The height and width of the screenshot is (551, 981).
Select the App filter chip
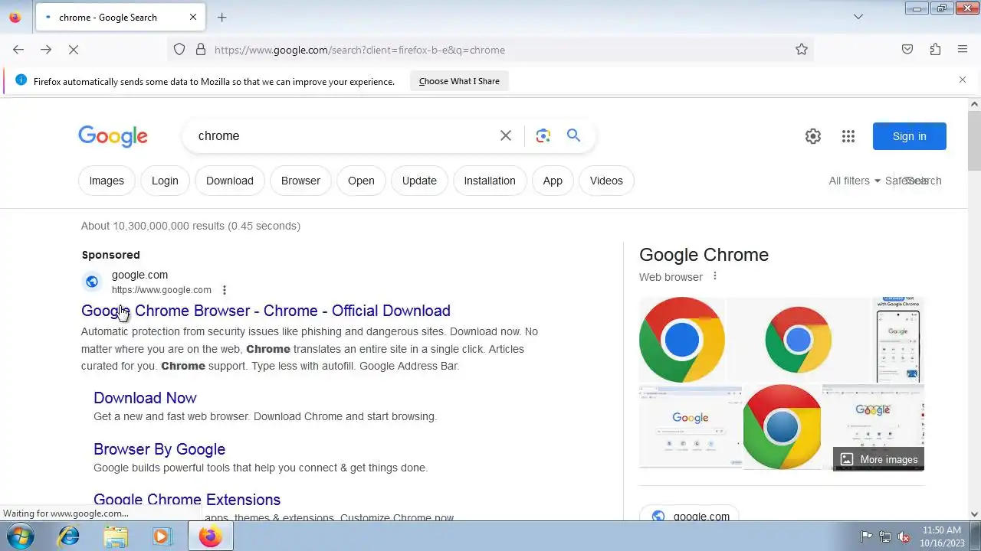pyautogui.click(x=553, y=181)
